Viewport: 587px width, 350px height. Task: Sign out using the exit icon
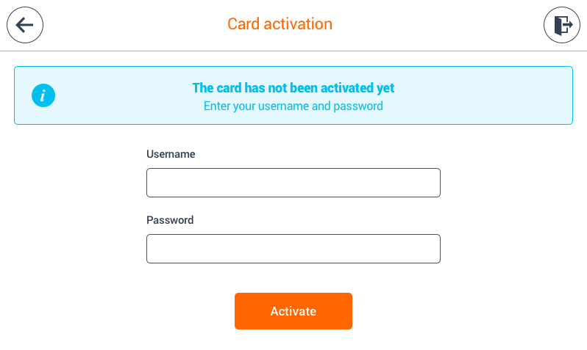(562, 25)
